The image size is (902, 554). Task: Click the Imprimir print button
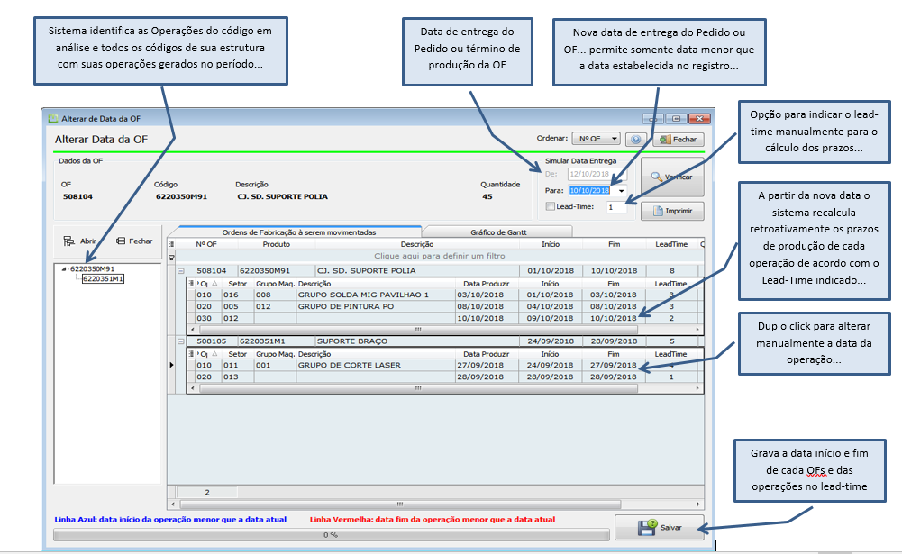point(672,213)
